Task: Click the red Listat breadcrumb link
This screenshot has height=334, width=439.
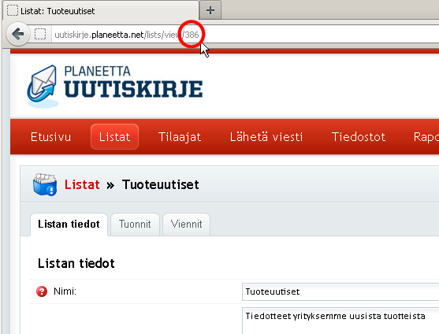Action: click(82, 184)
